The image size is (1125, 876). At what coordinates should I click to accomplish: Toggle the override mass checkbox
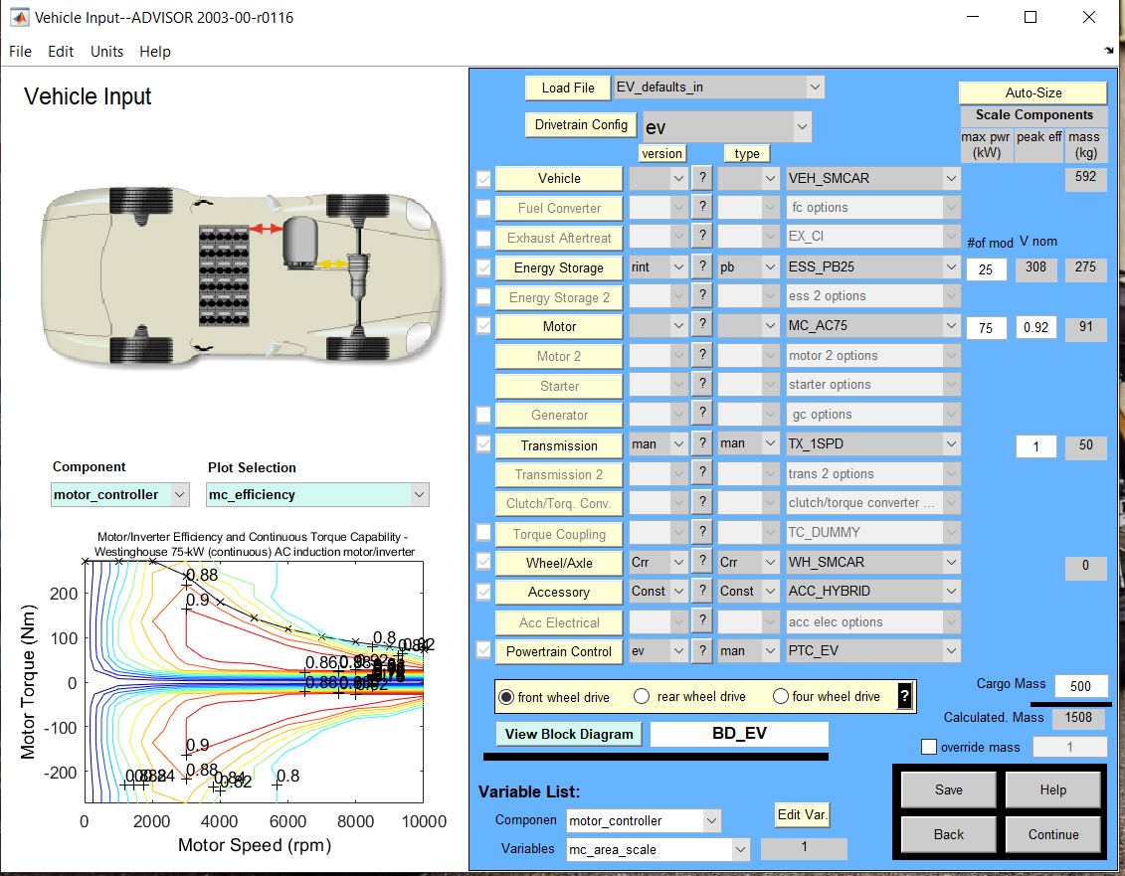tap(929, 746)
